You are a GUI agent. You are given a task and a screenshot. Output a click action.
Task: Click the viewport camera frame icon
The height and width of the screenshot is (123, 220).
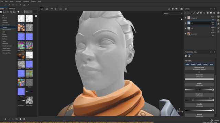pyautogui.click(x=60, y=9)
